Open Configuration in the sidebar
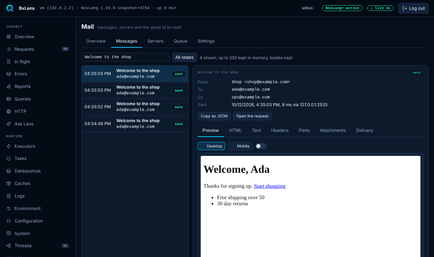The width and height of the screenshot is (434, 257). tap(38, 221)
